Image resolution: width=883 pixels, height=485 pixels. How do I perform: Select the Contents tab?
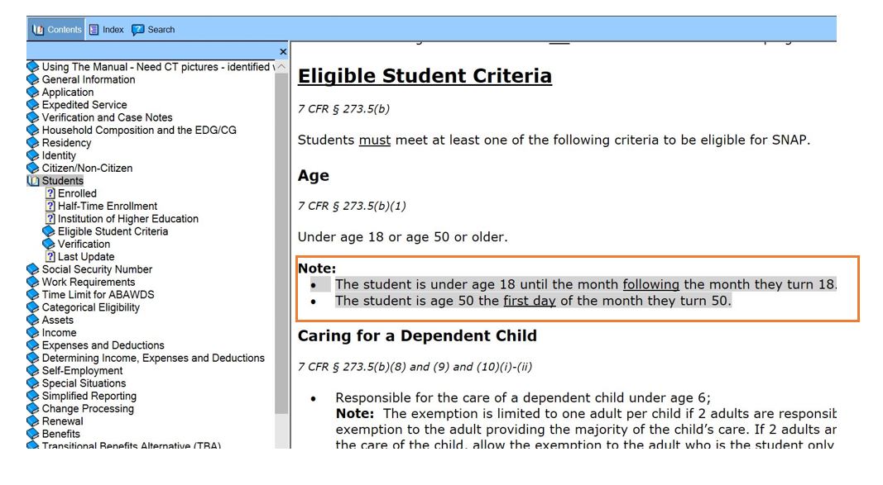tap(58, 30)
